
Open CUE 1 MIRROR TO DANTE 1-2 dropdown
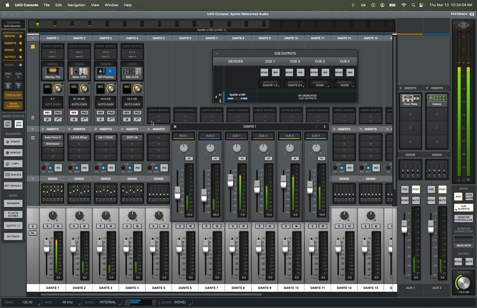click(270, 84)
